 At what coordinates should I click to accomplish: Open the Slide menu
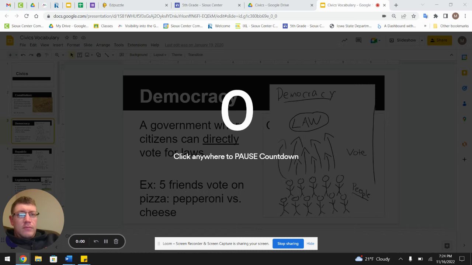click(x=88, y=45)
